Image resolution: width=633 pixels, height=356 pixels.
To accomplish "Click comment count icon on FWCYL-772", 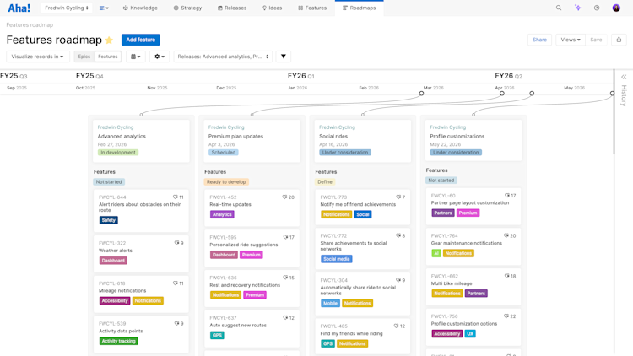I will coord(400,235).
